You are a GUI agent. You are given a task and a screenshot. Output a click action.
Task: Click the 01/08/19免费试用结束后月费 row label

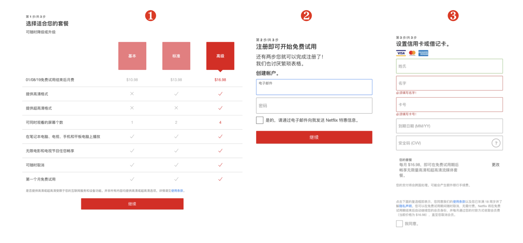[x=50, y=80]
